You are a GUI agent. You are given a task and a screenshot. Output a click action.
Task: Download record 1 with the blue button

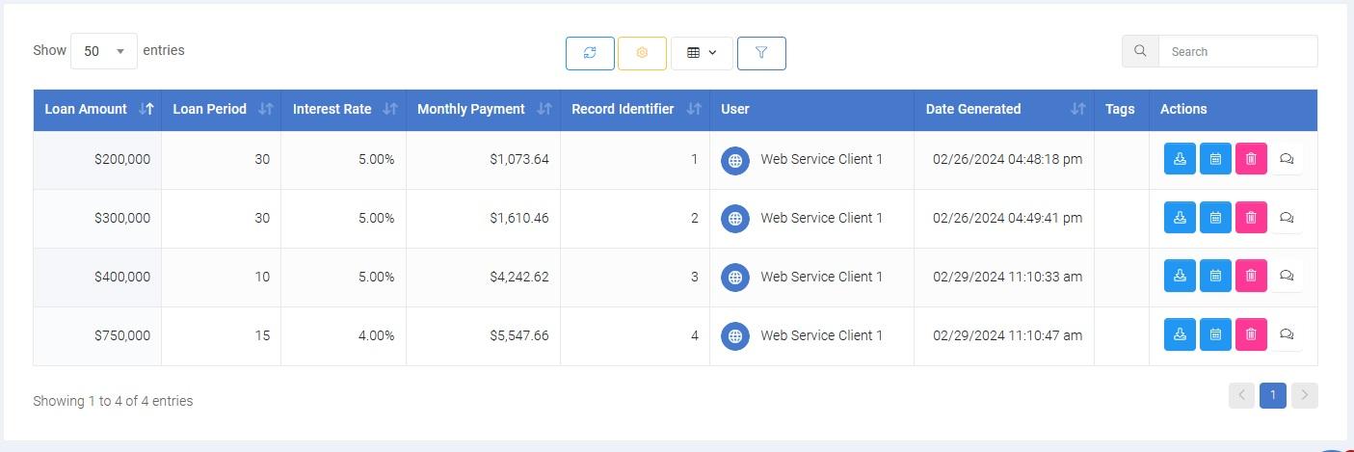coord(1180,159)
